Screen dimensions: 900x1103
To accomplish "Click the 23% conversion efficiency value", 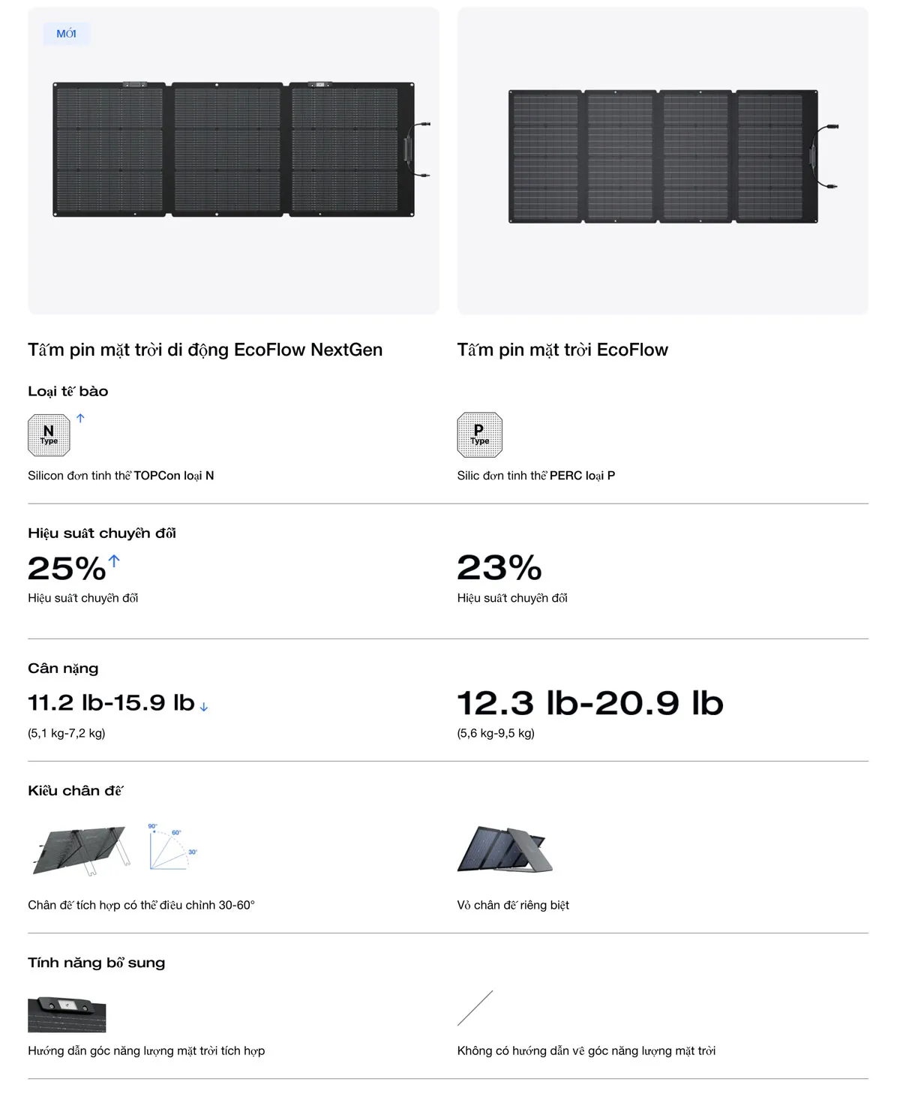I will (499, 568).
